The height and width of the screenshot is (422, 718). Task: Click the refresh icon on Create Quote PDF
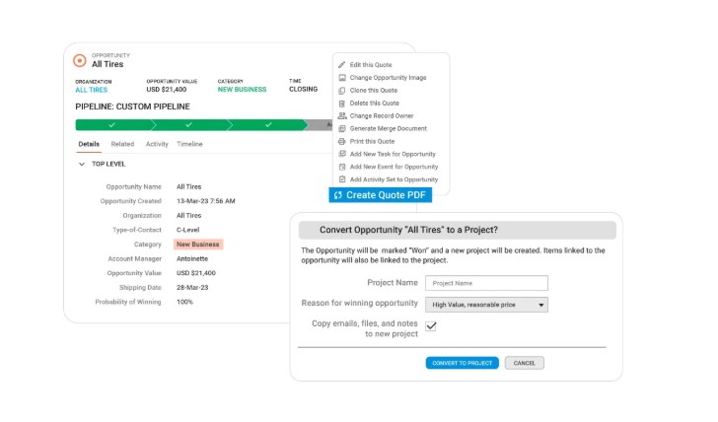point(338,195)
